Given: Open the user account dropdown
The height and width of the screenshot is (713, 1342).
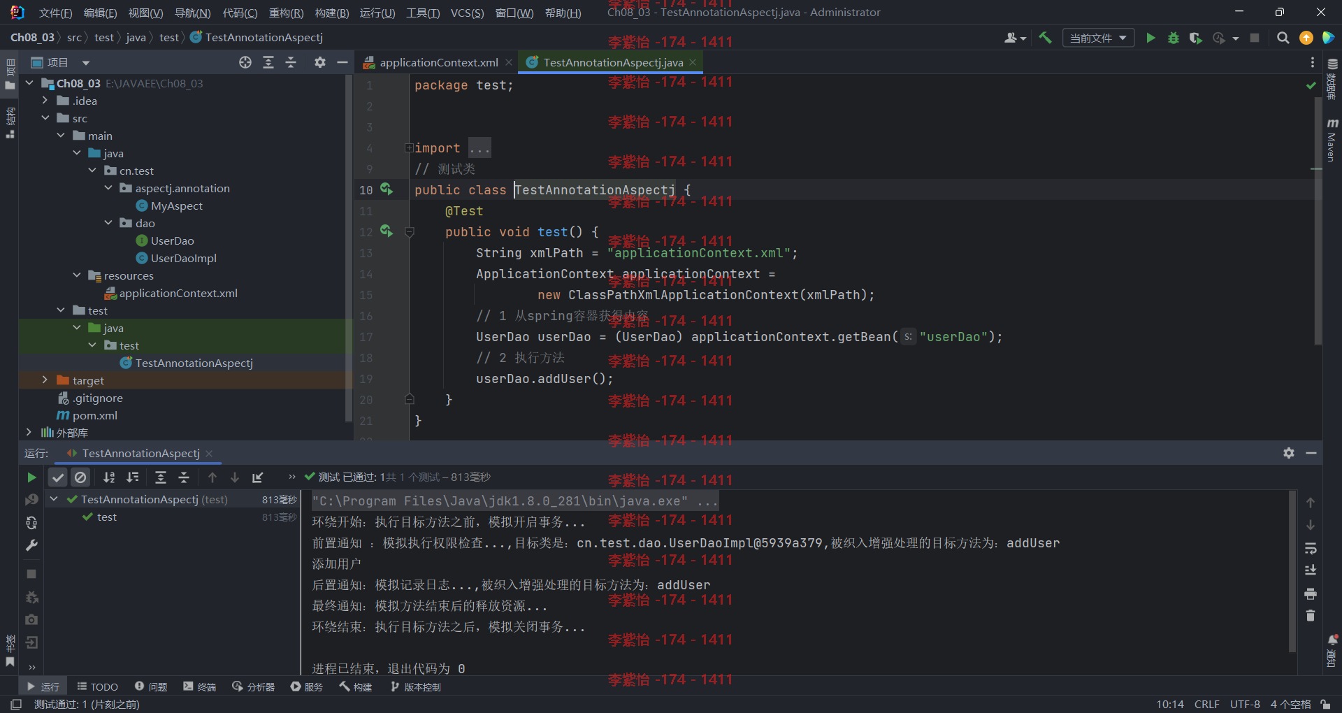Looking at the screenshot, I should [1015, 38].
